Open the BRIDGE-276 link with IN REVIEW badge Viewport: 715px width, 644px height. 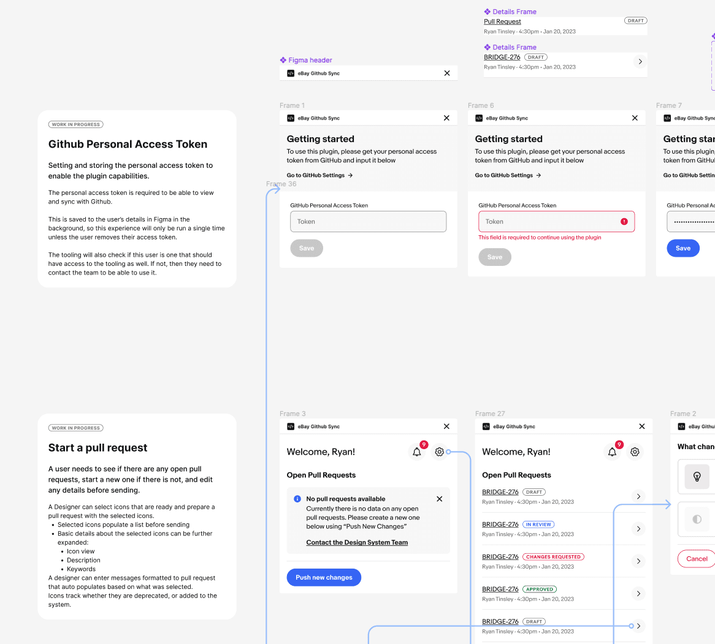(500, 524)
